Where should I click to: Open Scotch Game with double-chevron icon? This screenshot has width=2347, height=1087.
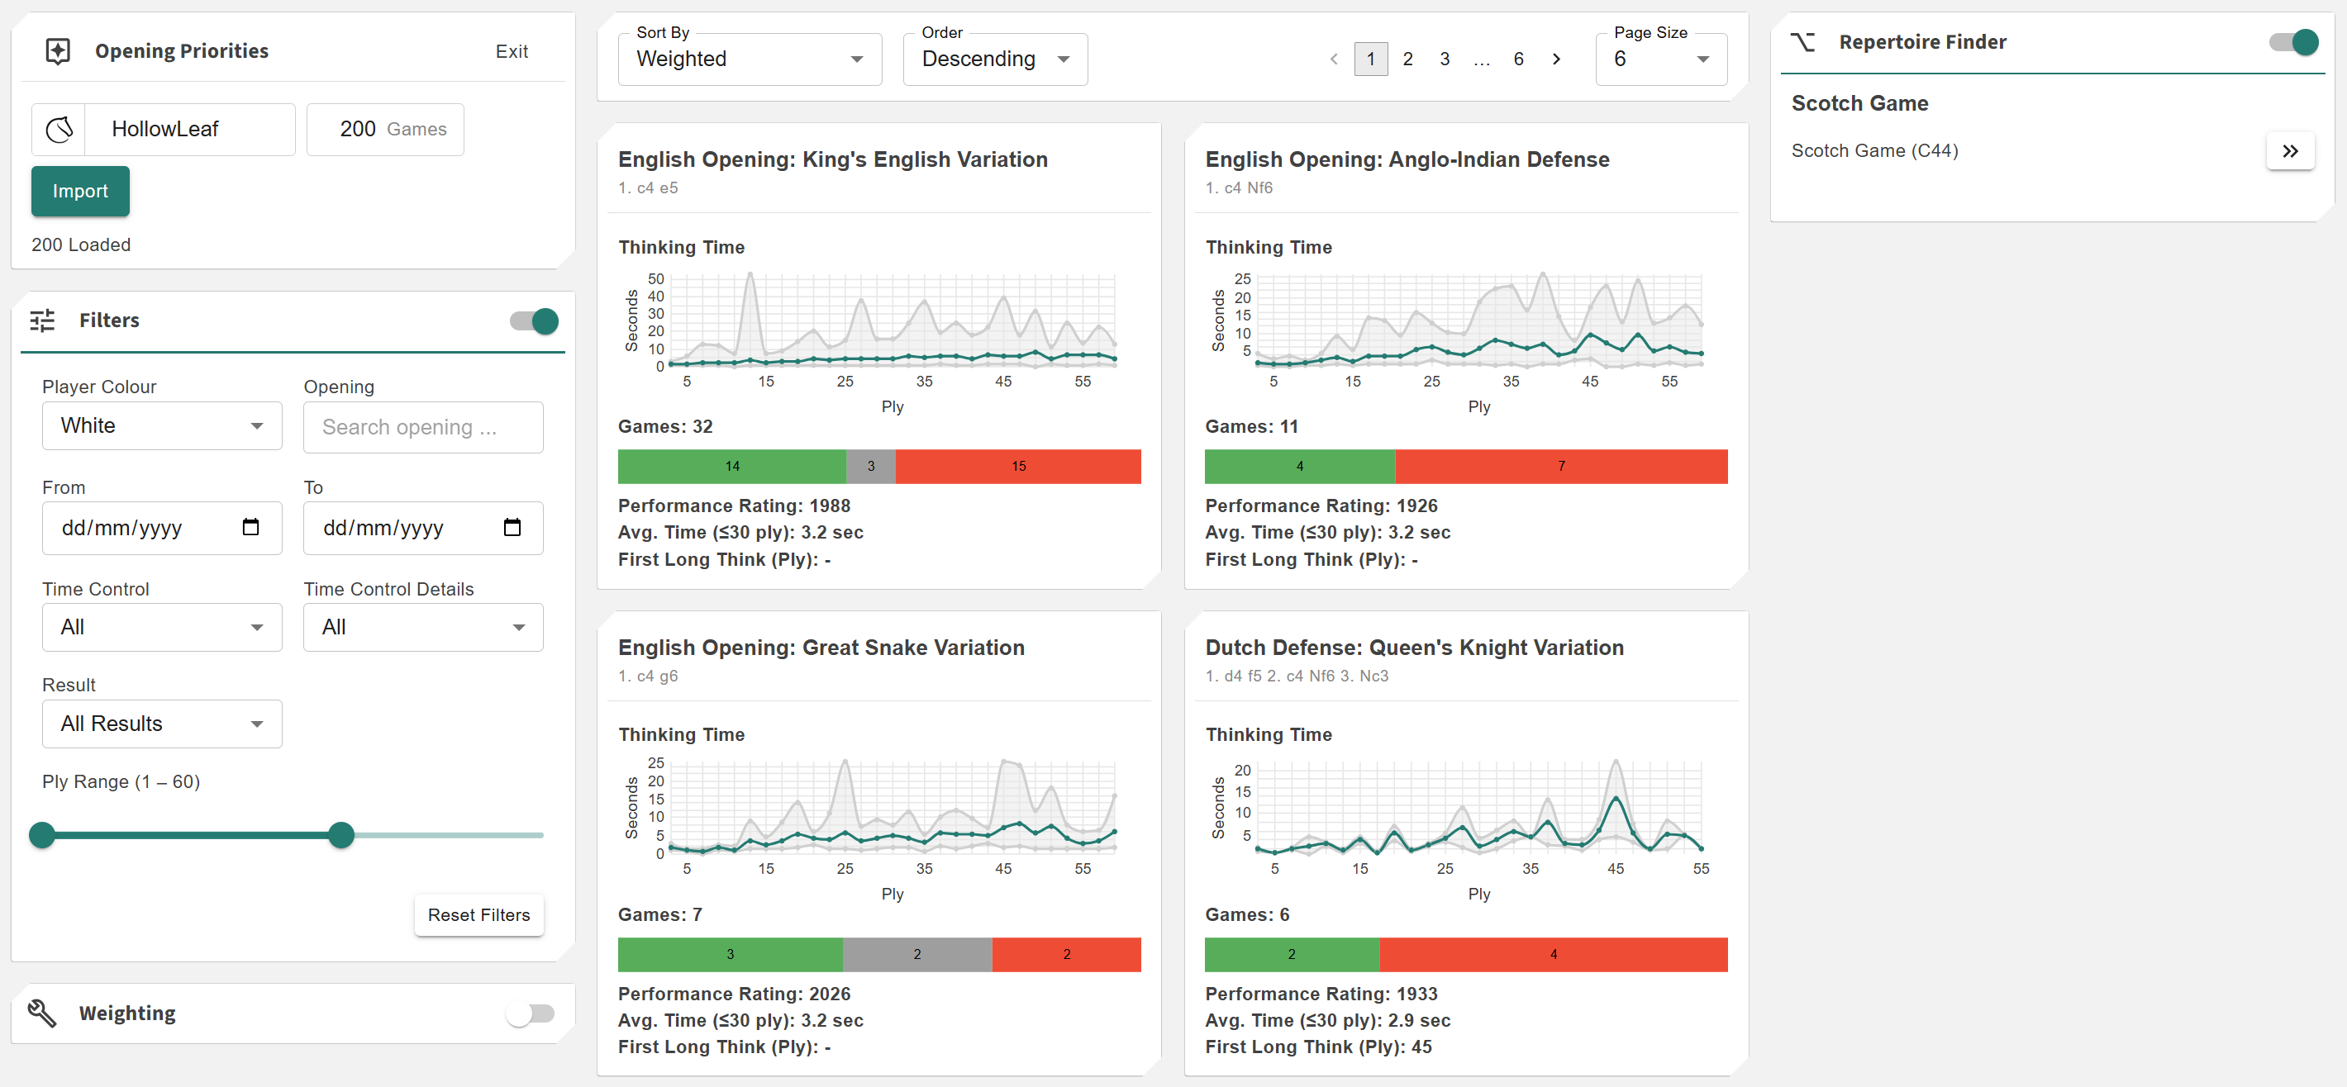pyautogui.click(x=2290, y=151)
